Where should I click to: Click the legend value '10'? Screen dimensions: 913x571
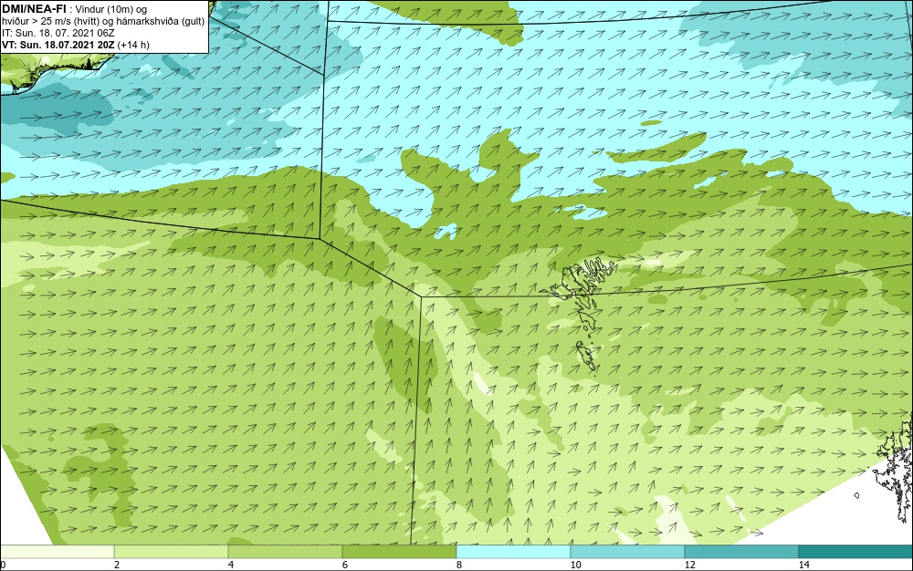point(576,565)
